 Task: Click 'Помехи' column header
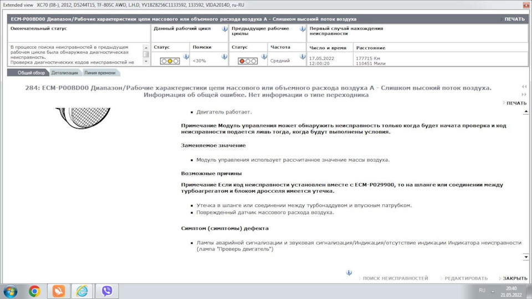tap(202, 47)
